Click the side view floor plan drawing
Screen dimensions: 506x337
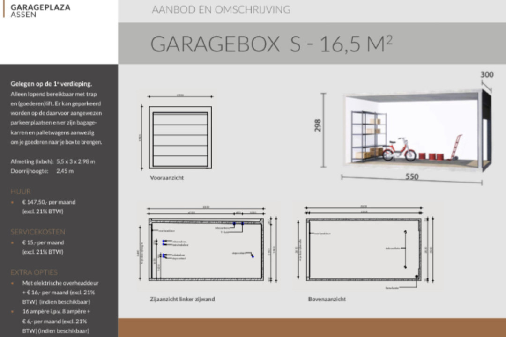coord(206,249)
